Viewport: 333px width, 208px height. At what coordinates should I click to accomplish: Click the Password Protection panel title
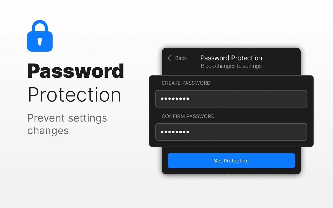(x=231, y=58)
